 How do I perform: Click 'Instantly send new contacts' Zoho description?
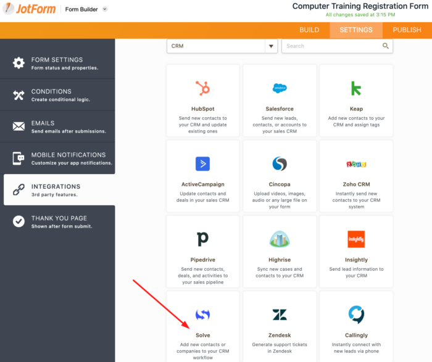point(356,200)
